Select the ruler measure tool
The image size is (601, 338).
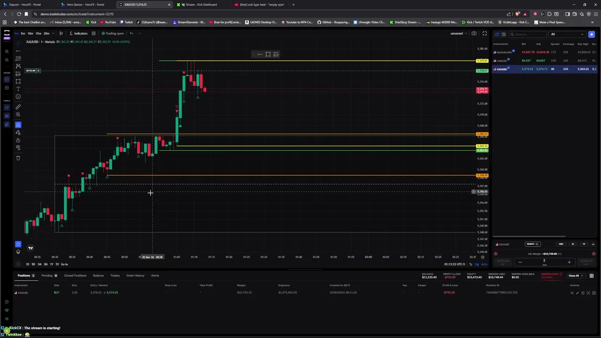(18, 107)
